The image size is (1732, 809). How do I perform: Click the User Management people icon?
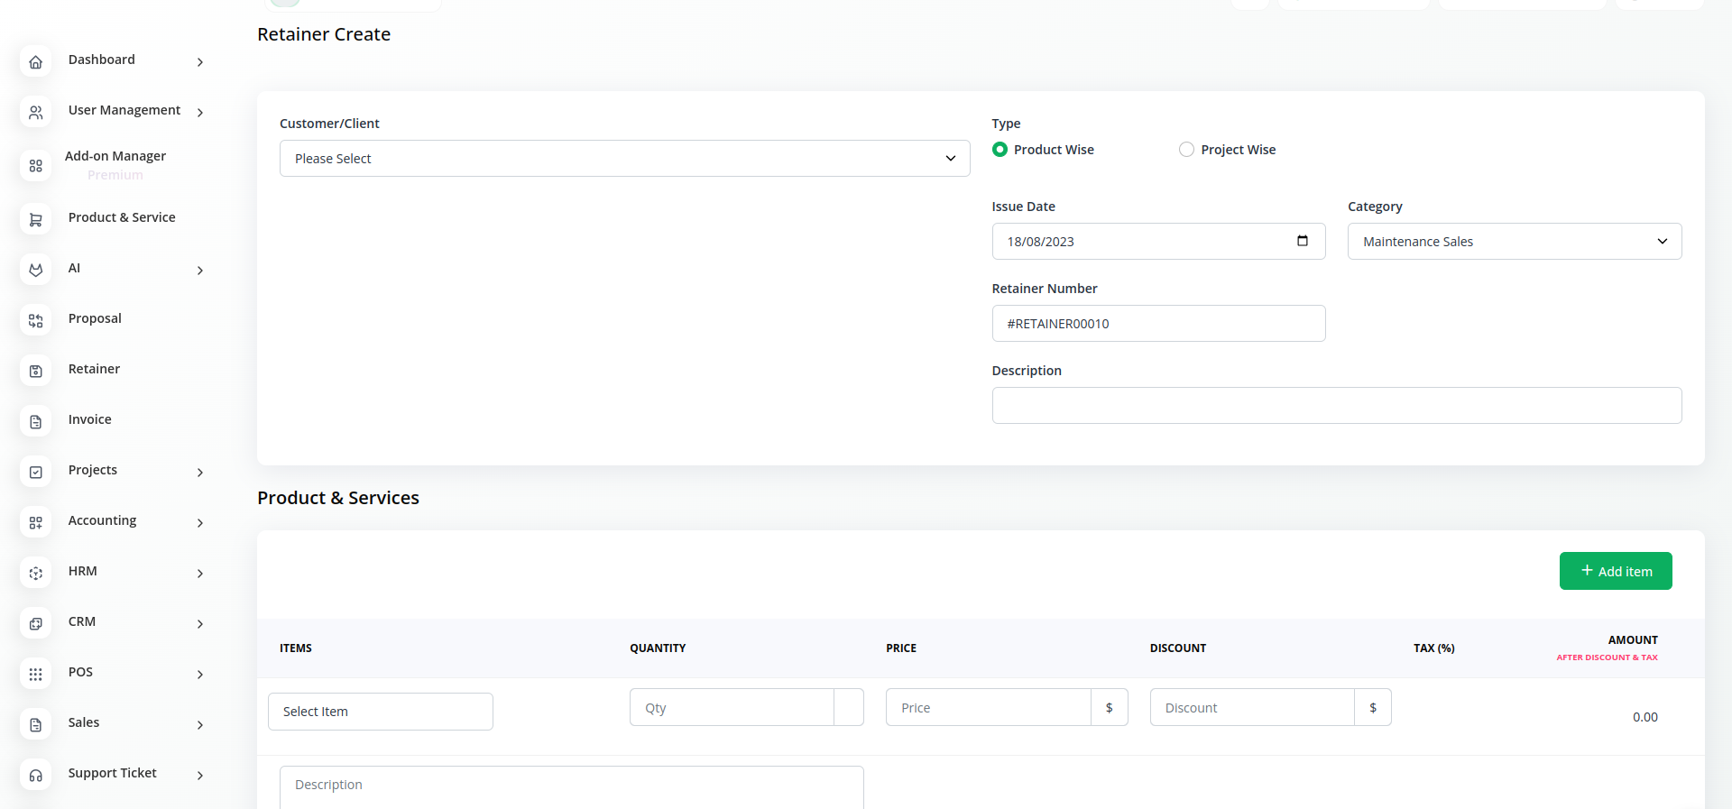(36, 113)
